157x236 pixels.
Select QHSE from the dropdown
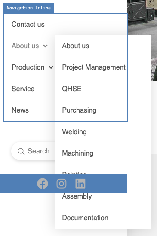pyautogui.click(x=72, y=89)
